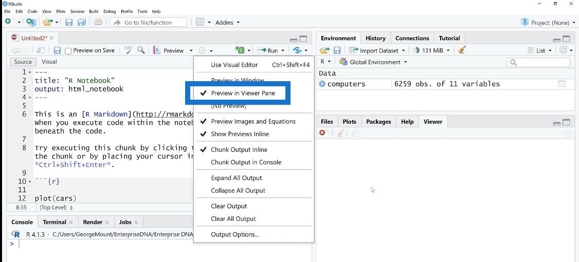Screen dimensions: 579x262
Task: Click the Open file folder icon
Action: tap(48, 22)
